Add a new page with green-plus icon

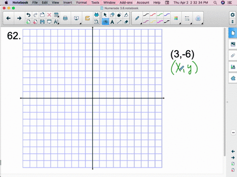point(28,22)
